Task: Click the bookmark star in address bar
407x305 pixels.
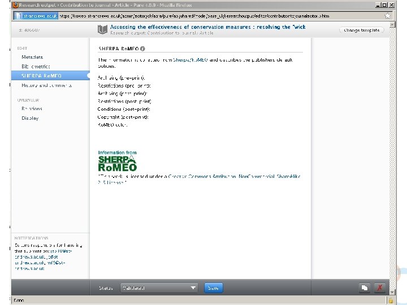Action: click(387, 16)
